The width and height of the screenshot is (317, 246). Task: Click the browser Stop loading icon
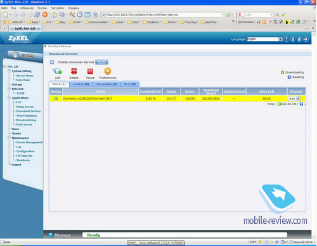click(45, 15)
